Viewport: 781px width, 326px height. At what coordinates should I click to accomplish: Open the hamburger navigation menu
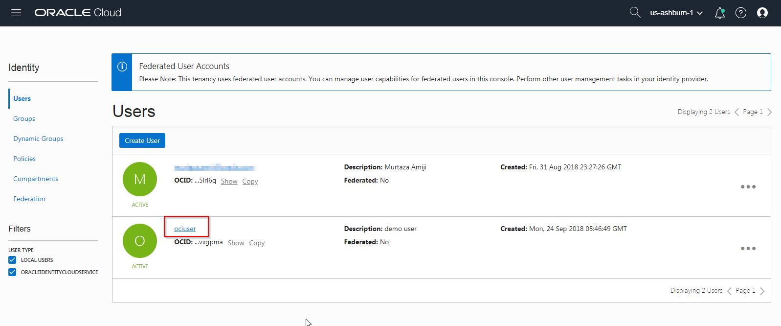[16, 13]
